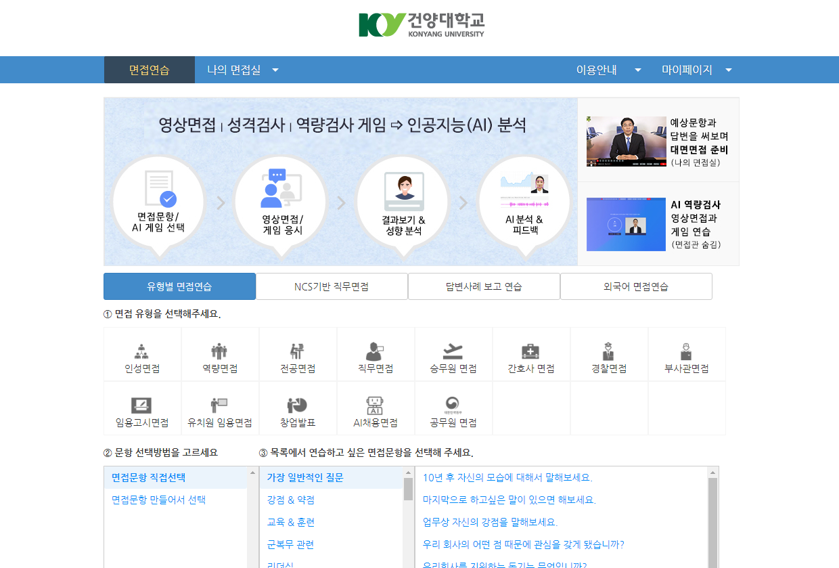This screenshot has height=568, width=839.
Task: Click the 부사관면접 icon
Action: tap(687, 353)
